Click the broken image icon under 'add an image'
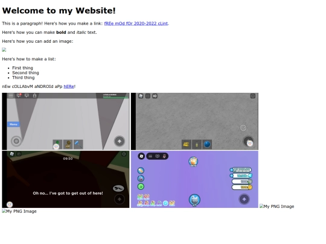Image resolution: width=326 pixels, height=244 pixels. point(4,50)
